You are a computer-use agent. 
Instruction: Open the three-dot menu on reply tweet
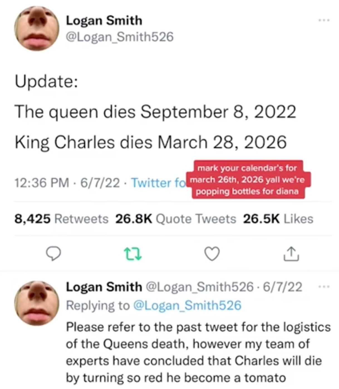coord(324,286)
